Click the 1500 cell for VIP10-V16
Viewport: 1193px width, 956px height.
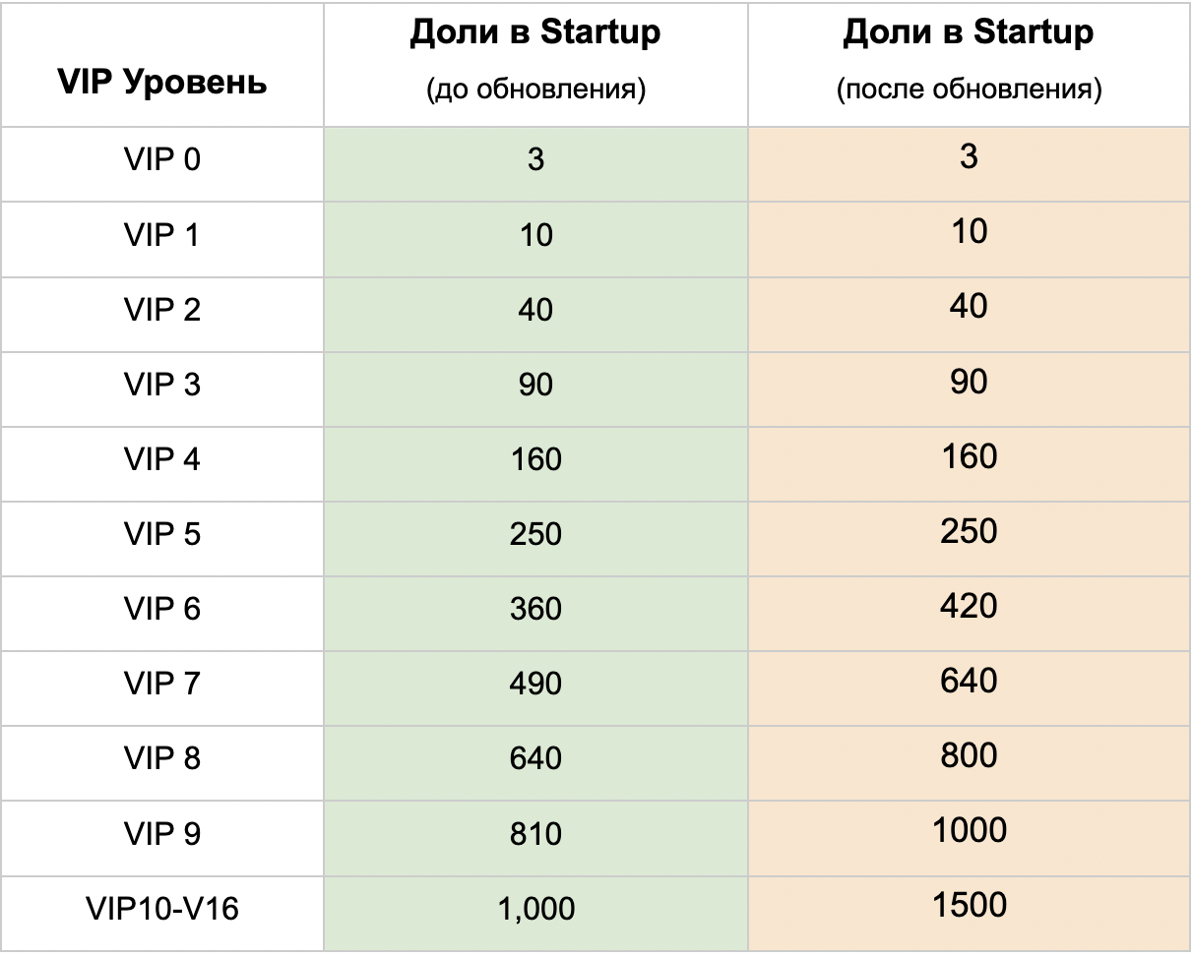[970, 906]
